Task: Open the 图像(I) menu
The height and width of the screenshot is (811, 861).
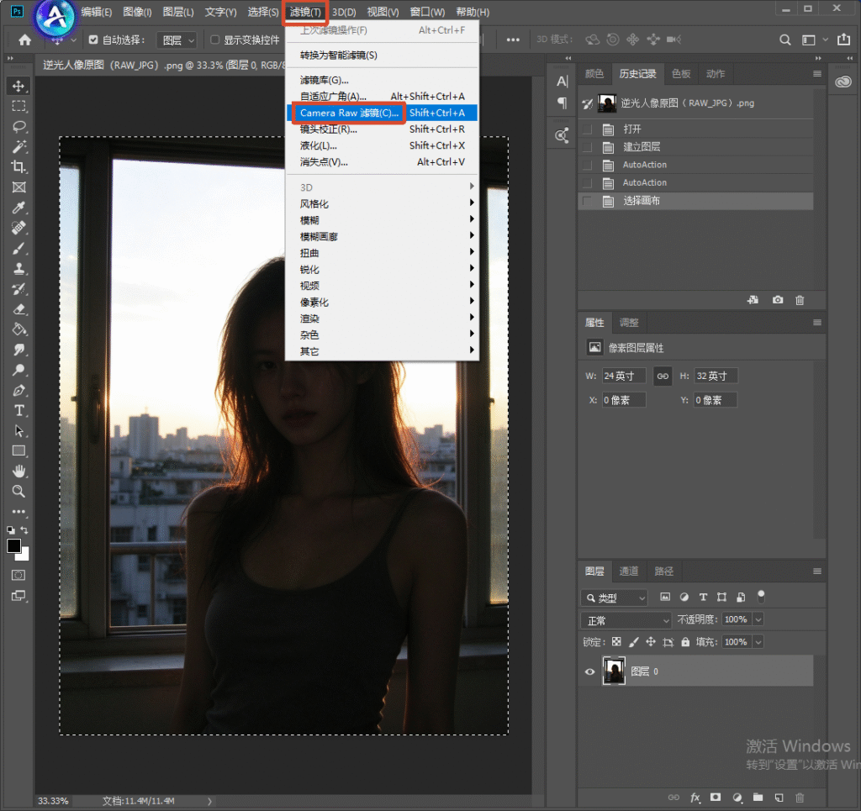Action: point(137,12)
